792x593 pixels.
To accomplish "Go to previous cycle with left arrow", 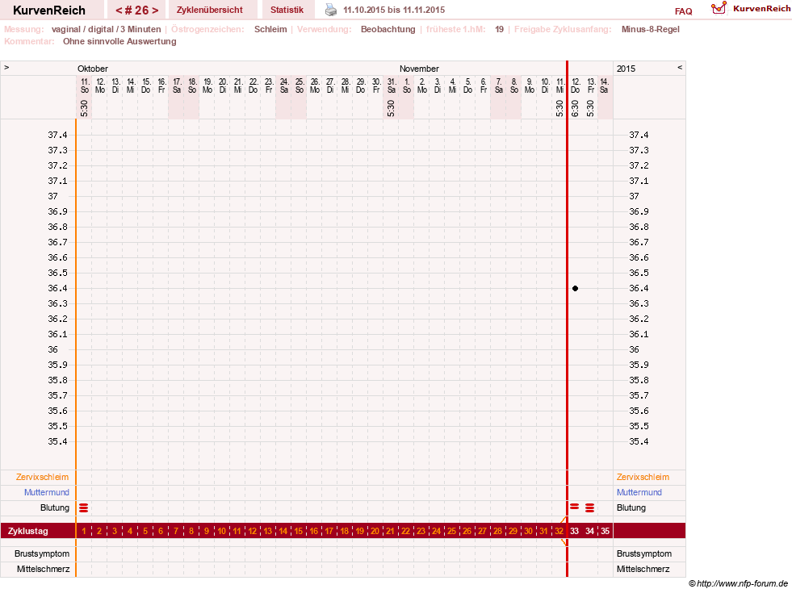I will tap(119, 10).
